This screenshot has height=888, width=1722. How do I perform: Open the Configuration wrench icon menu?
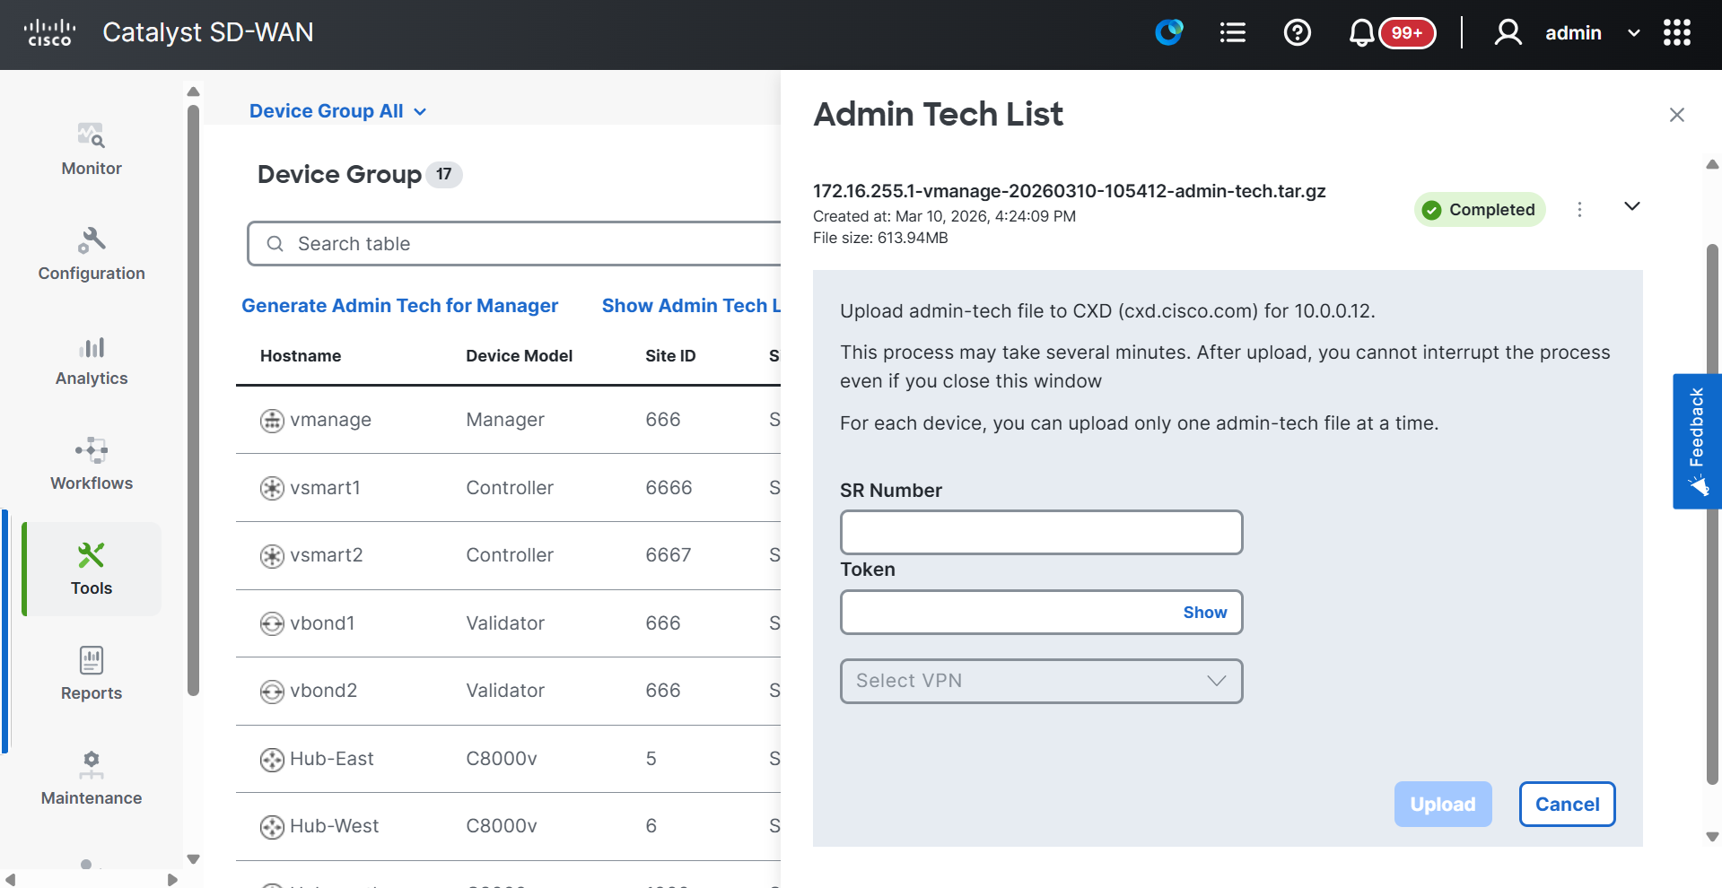point(91,254)
